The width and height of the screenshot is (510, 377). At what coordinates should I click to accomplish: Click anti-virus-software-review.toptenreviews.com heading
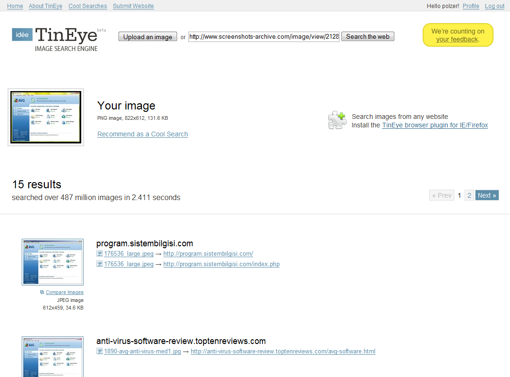(181, 341)
